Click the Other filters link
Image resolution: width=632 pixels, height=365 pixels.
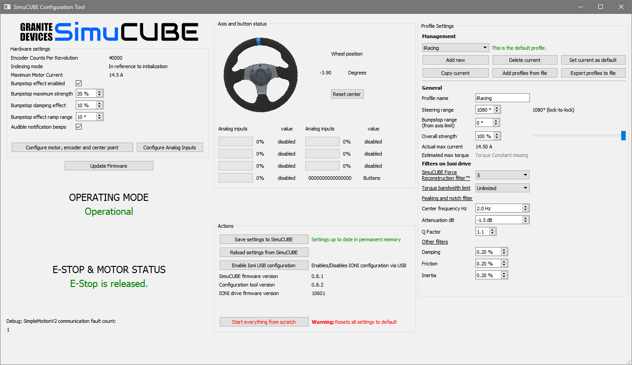tap(435, 242)
